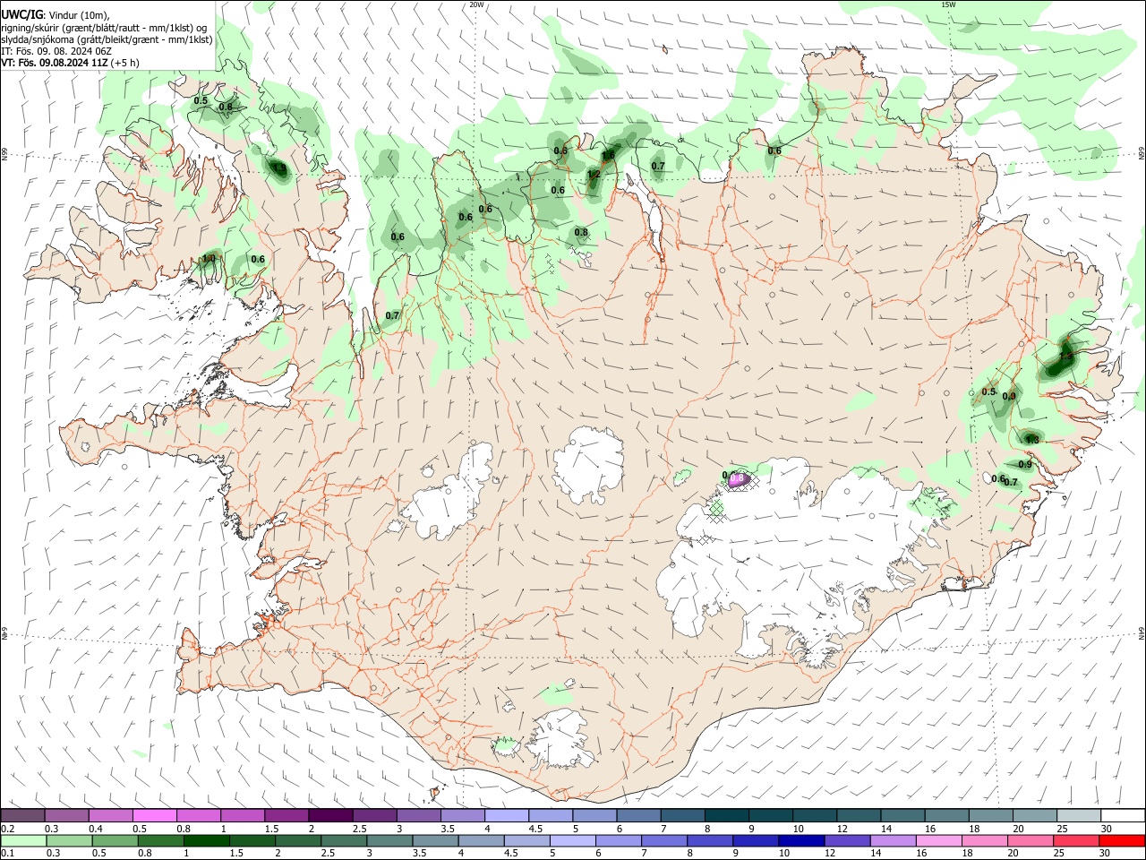Viewport: 1146px width, 860px height.
Task: Select the dark teal 8–9 snow swatch
Action: pos(726,816)
